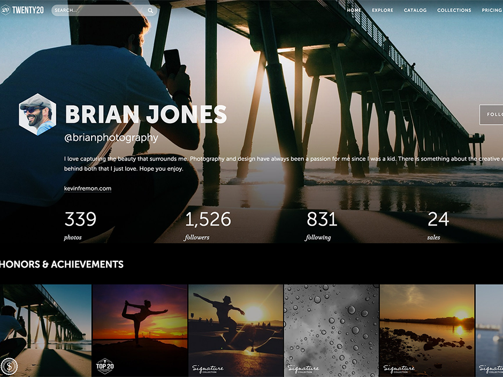This screenshot has height=377, width=503.
Task: Click Brian Jones hexagon profile avatar
Action: point(37,114)
